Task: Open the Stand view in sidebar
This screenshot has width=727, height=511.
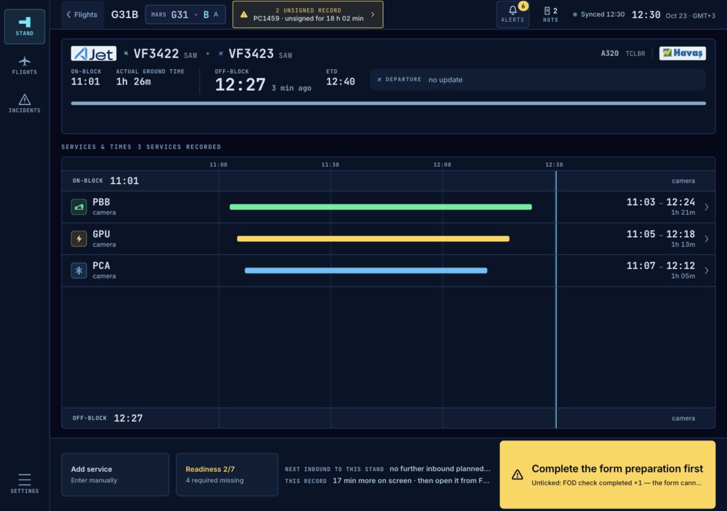Action: point(24,27)
